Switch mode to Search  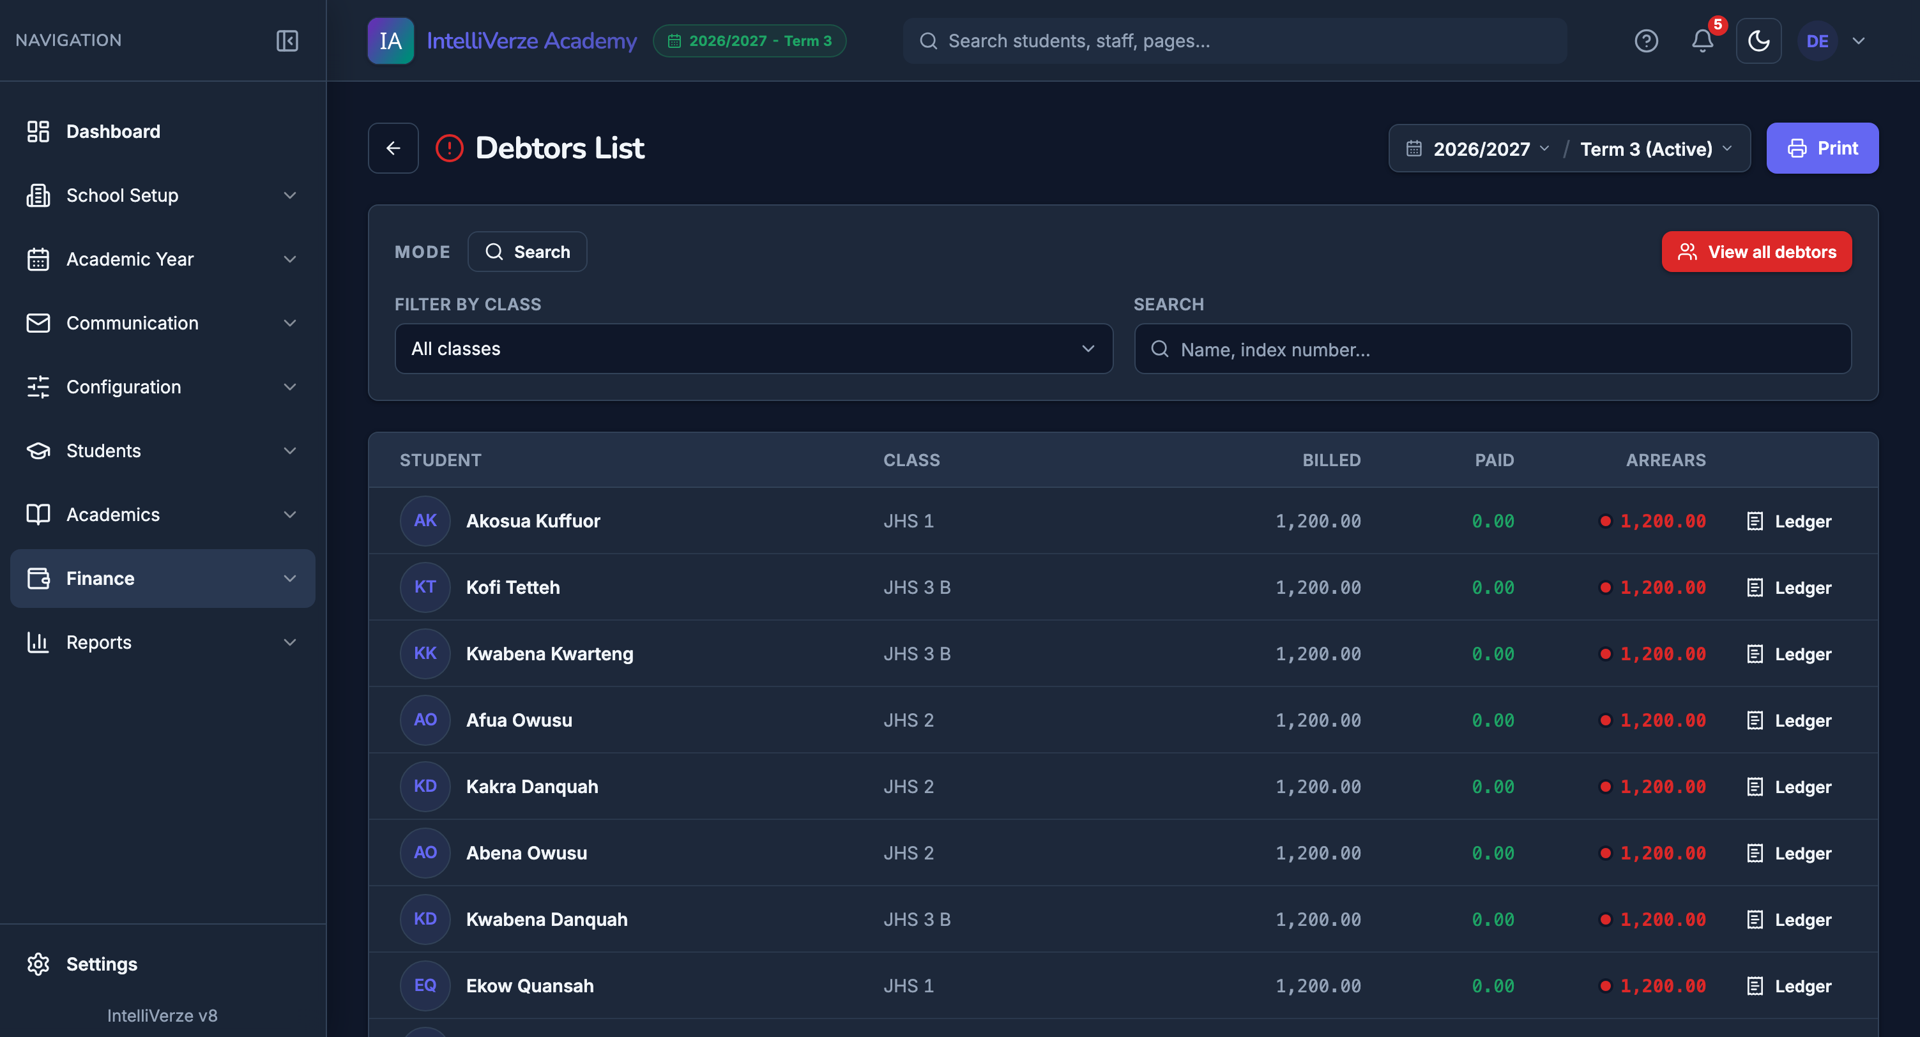coord(527,252)
